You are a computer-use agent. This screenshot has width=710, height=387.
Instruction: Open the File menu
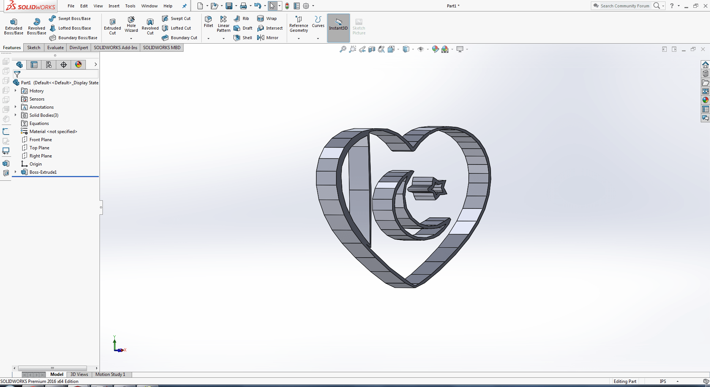click(x=71, y=6)
